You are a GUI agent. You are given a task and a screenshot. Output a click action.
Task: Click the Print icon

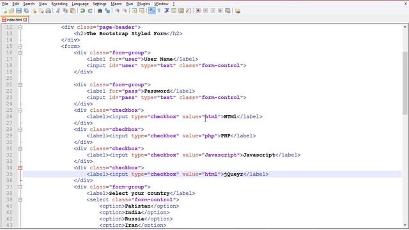(x=49, y=11)
